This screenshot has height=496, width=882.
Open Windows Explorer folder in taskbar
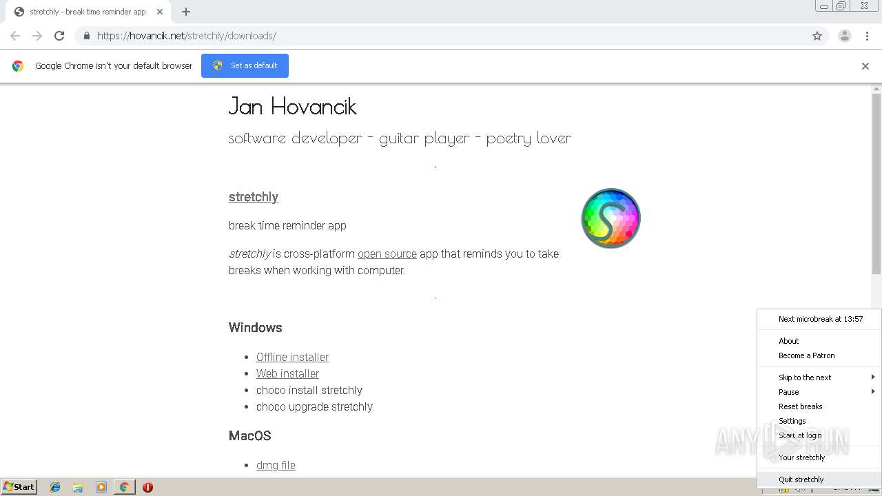pos(78,487)
